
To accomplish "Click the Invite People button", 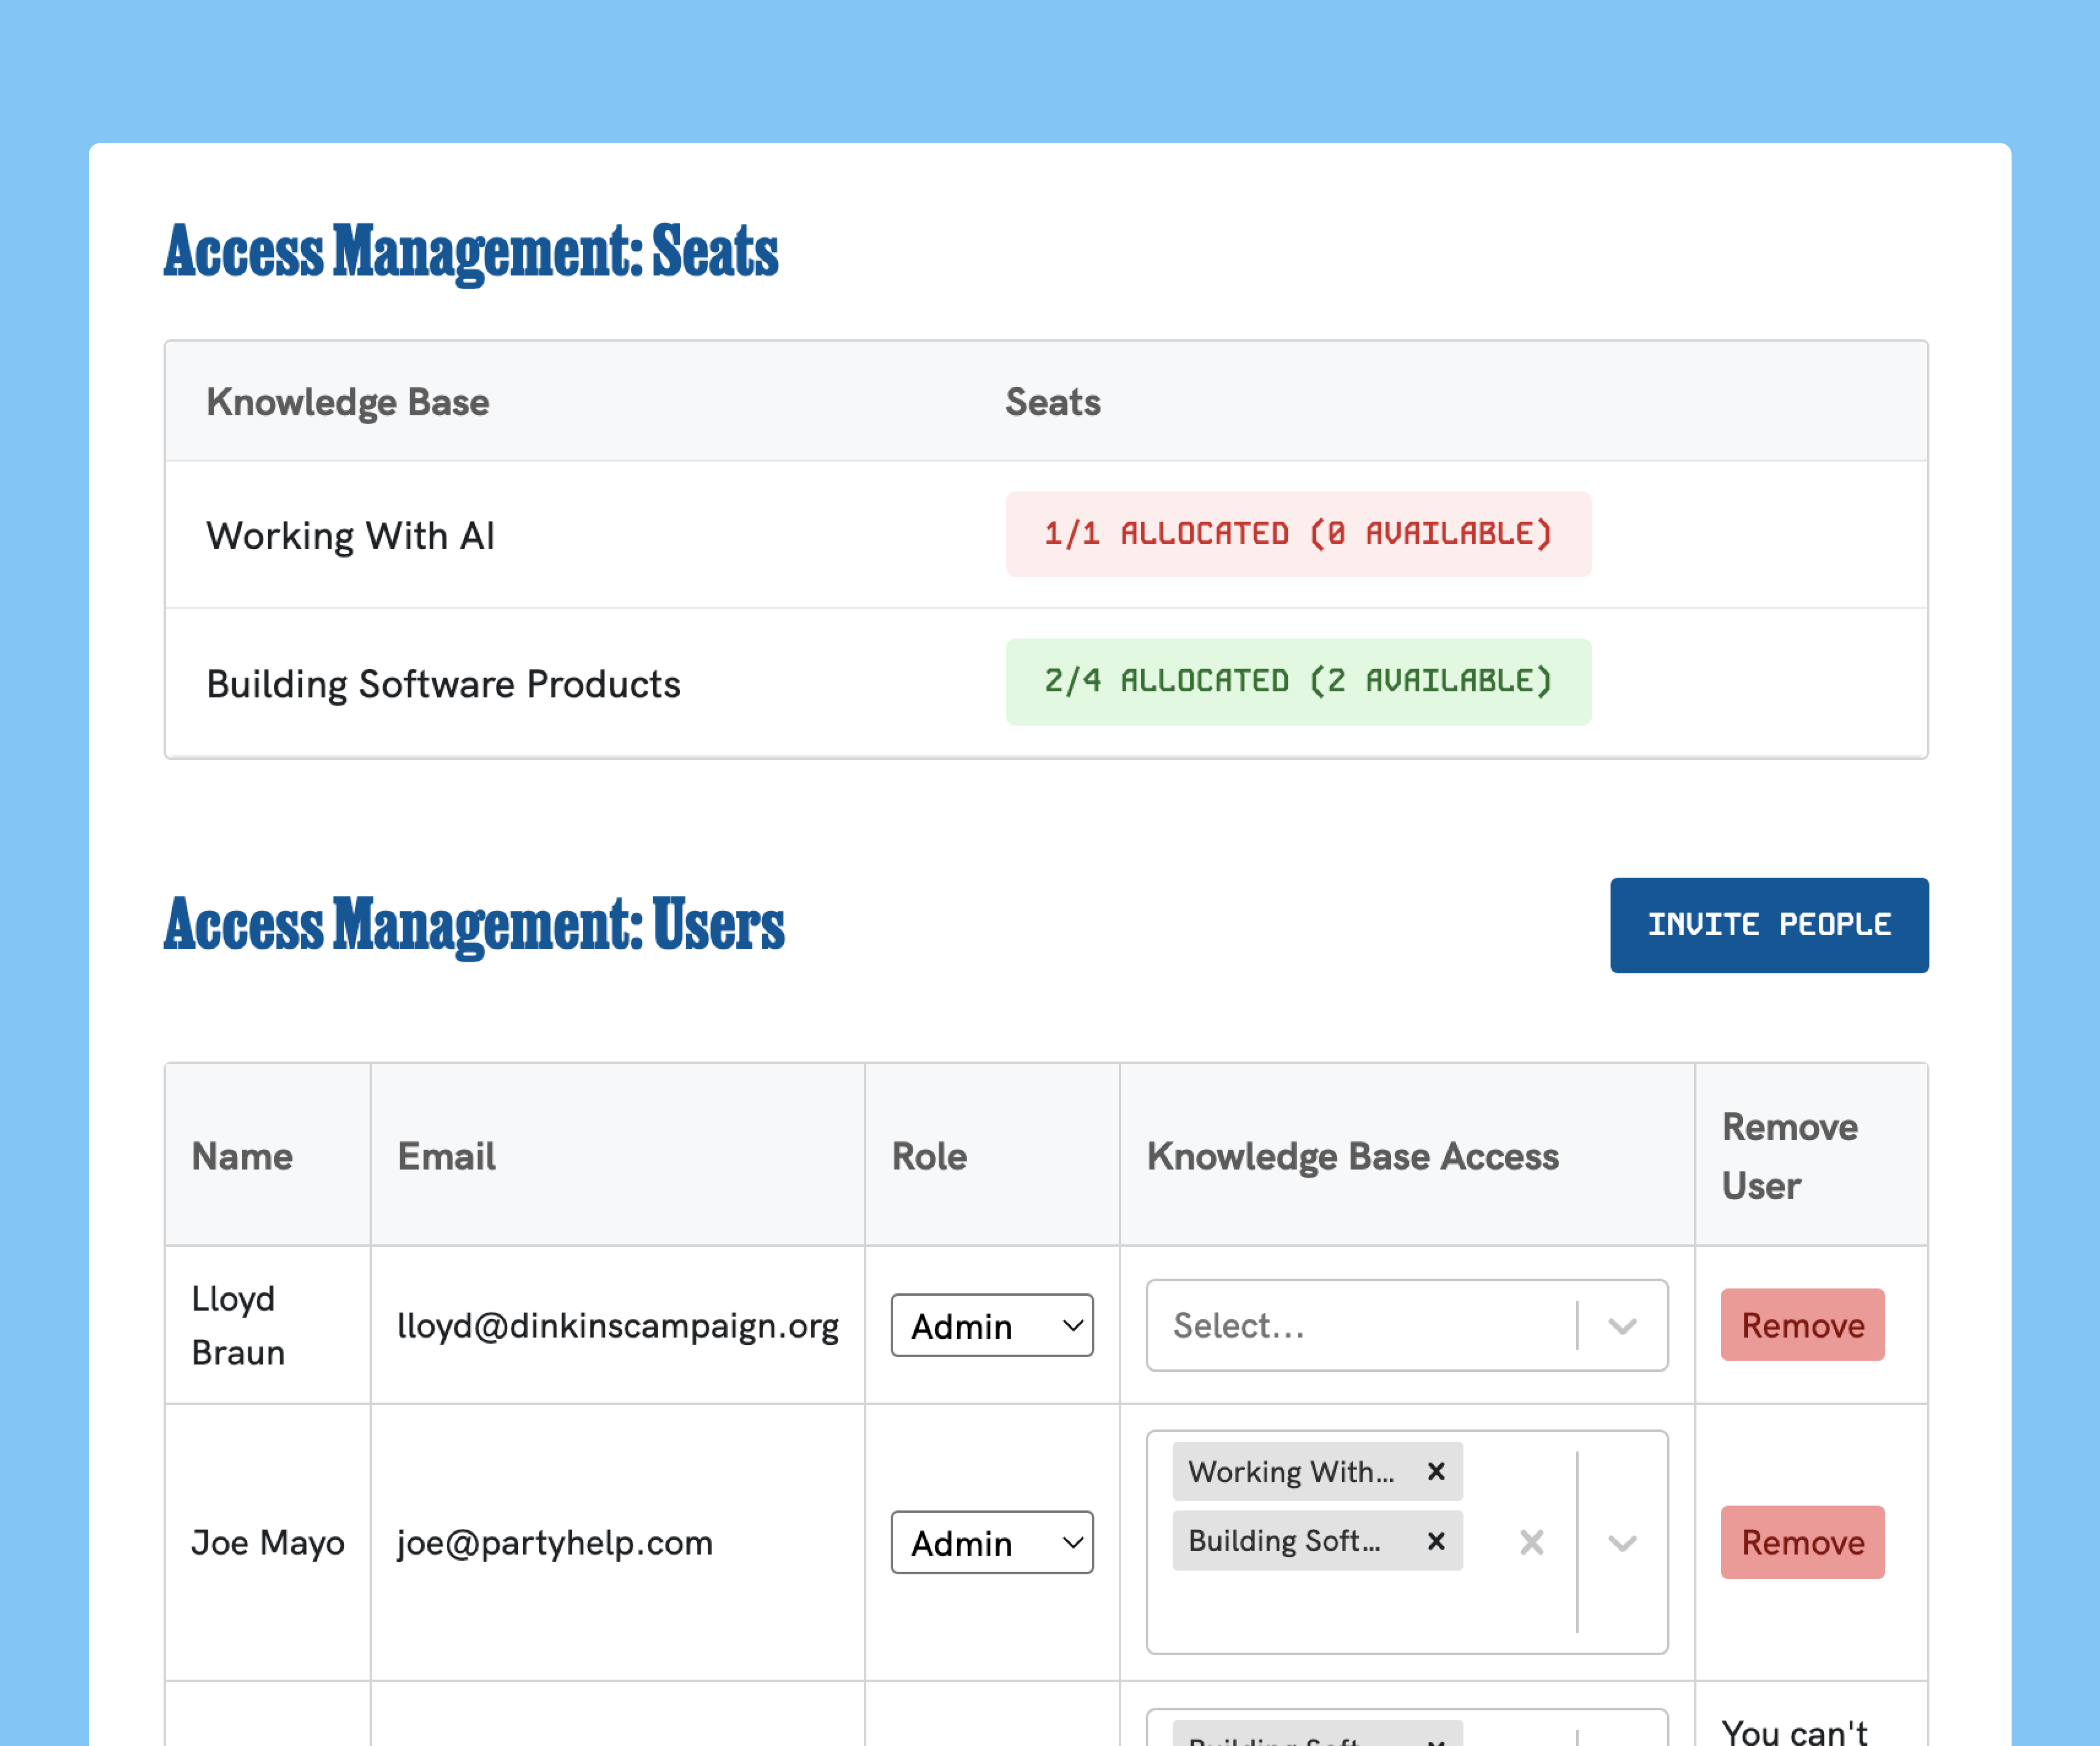I will [x=1768, y=925].
